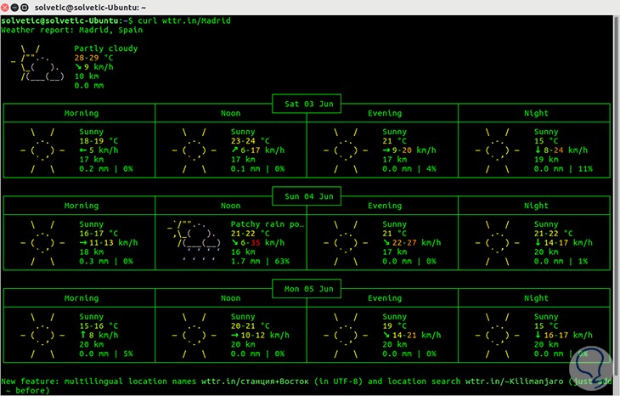620x396 pixels.
Task: Minimize the terminal window
Action: click(x=14, y=8)
